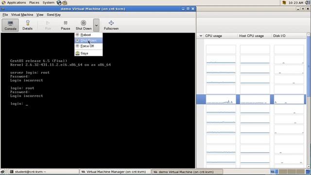
Task: Minimize the demo Virtual Machine window
Action: pos(183,9)
